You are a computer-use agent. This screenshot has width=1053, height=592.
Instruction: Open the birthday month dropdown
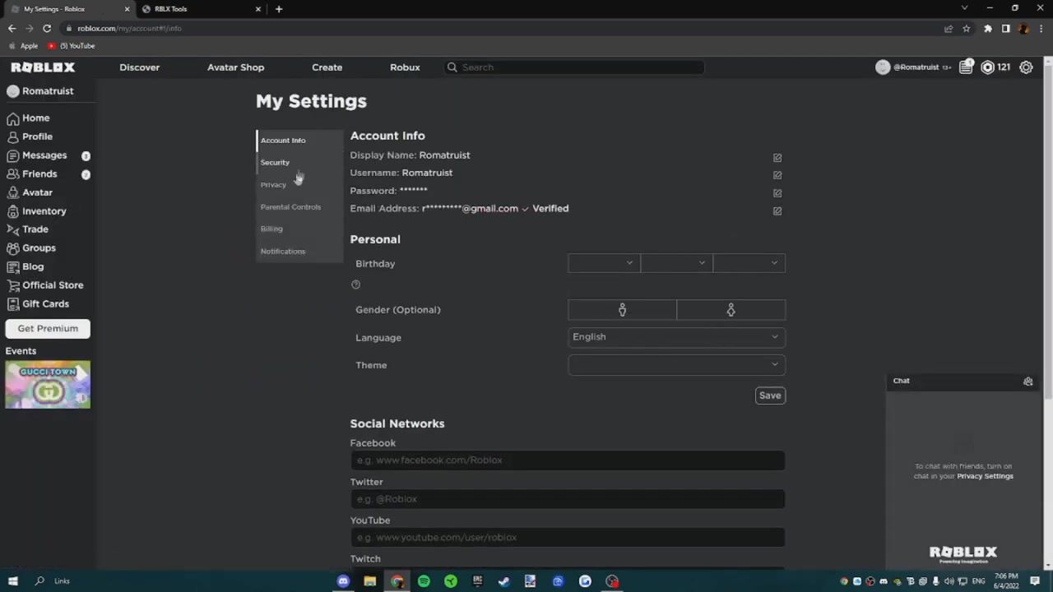pos(604,263)
